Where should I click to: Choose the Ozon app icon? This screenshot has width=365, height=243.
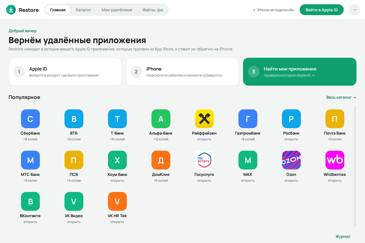[x=291, y=160]
